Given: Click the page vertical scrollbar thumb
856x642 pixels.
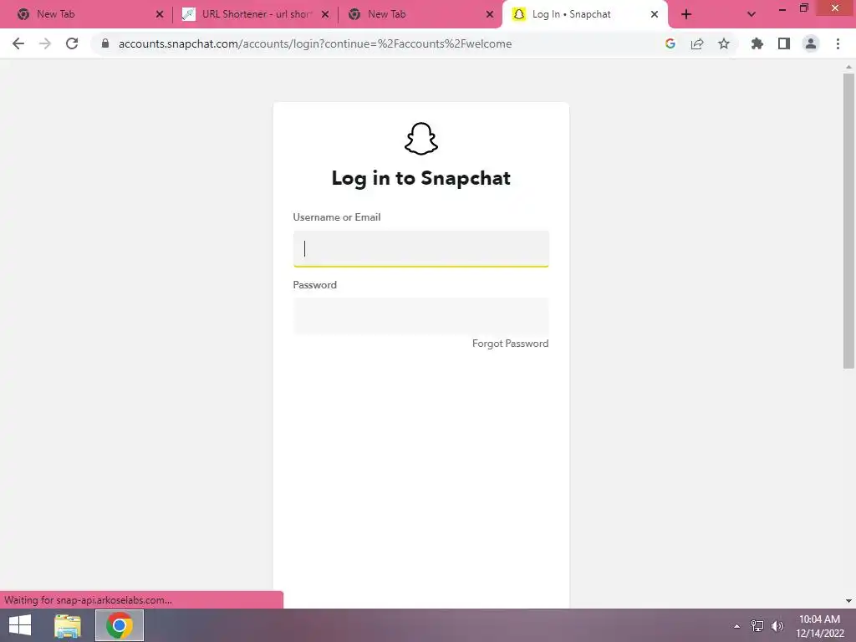Looking at the screenshot, I should click(848, 221).
